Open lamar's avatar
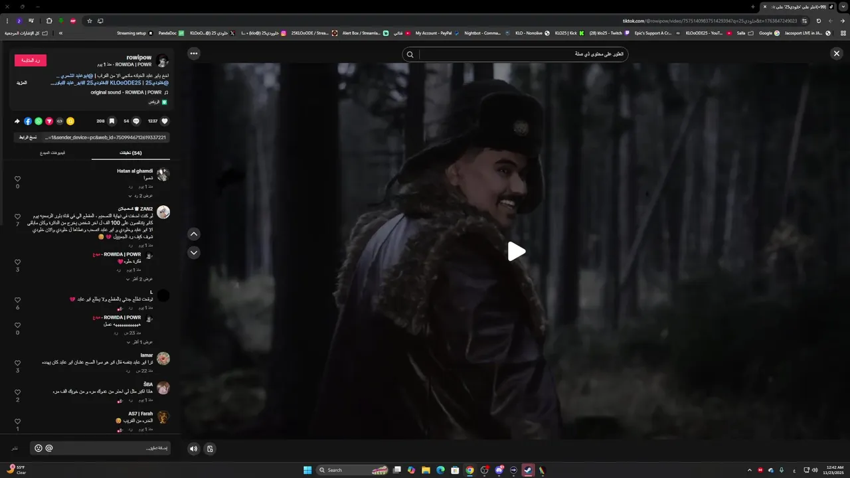 (x=163, y=358)
